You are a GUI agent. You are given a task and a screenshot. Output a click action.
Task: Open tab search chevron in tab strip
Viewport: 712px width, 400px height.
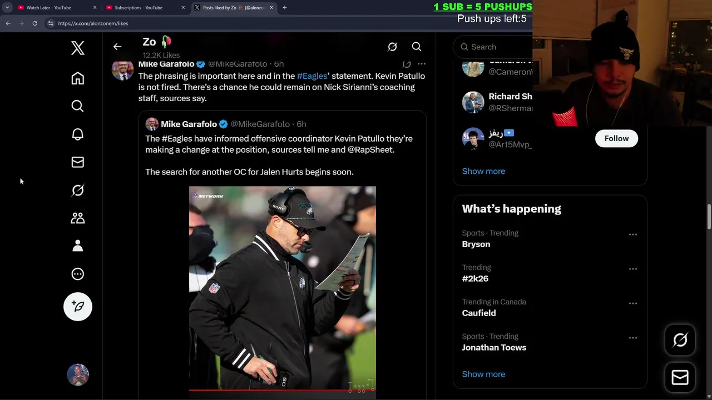(x=7, y=8)
